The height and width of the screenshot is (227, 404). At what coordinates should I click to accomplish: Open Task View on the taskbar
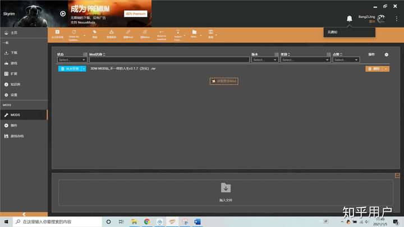(121, 221)
